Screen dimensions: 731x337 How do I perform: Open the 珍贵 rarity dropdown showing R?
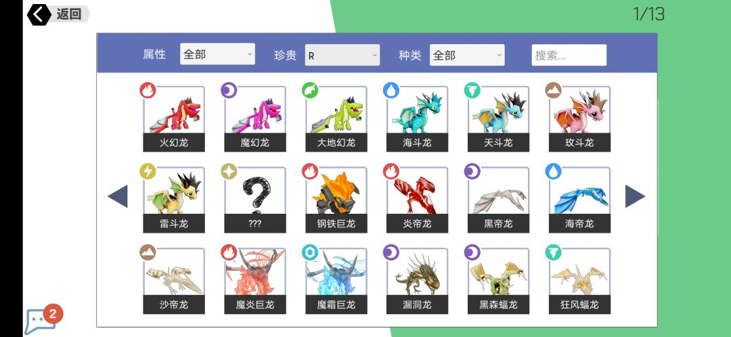click(x=342, y=55)
